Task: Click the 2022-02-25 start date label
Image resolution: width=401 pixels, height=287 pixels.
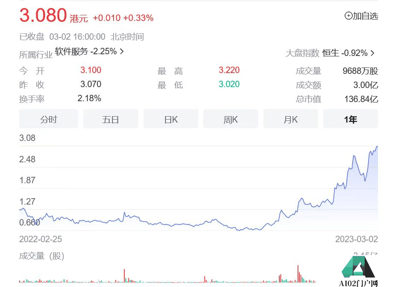Action: click(x=41, y=240)
